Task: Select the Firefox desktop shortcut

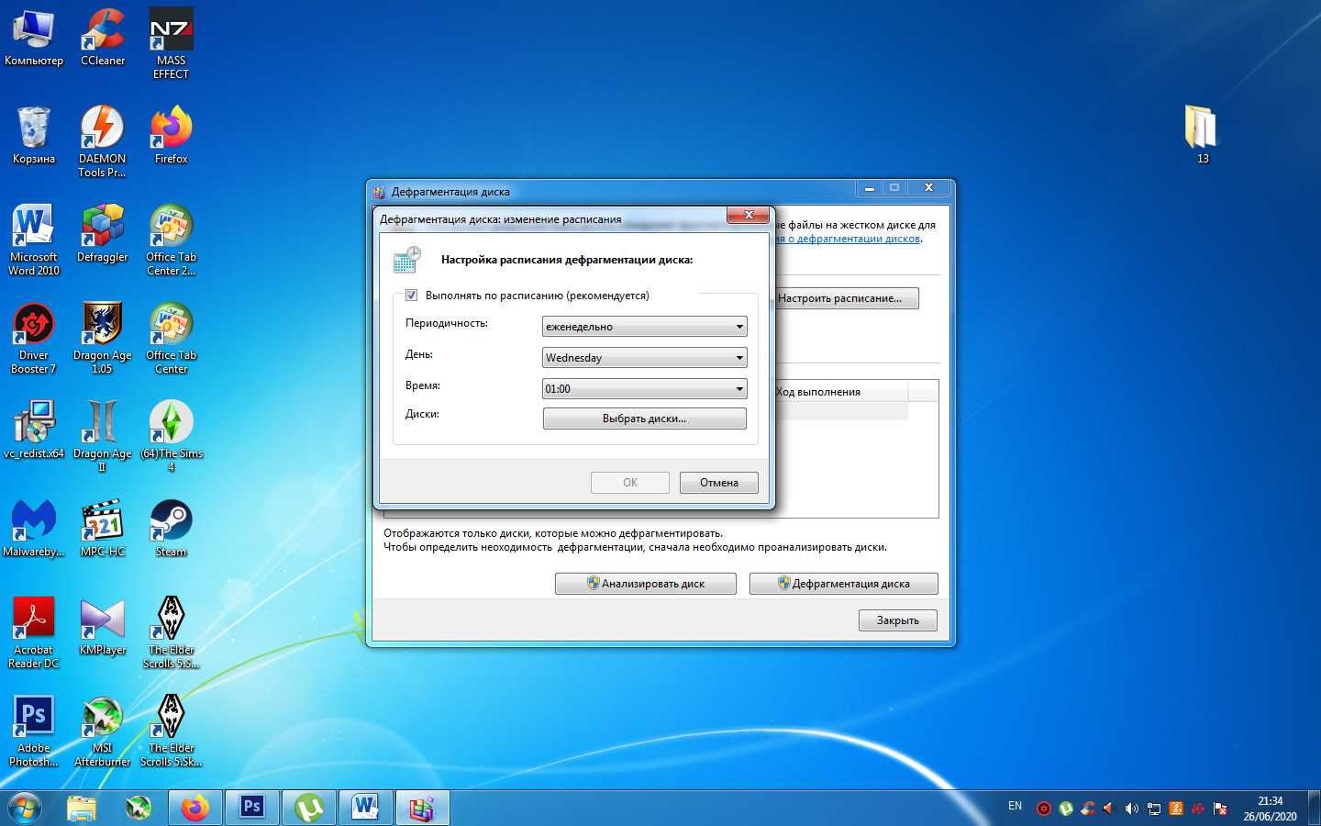Action: point(172,136)
